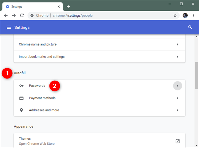Open Import bookmarks and settings
Screen dimensions: 199x148
99,57
